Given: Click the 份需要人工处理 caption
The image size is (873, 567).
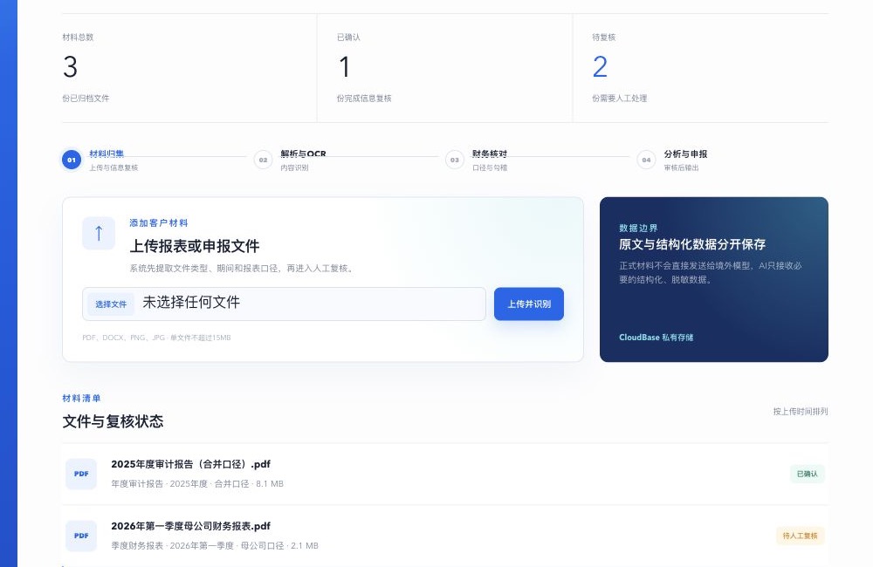Looking at the screenshot, I should pos(619,99).
